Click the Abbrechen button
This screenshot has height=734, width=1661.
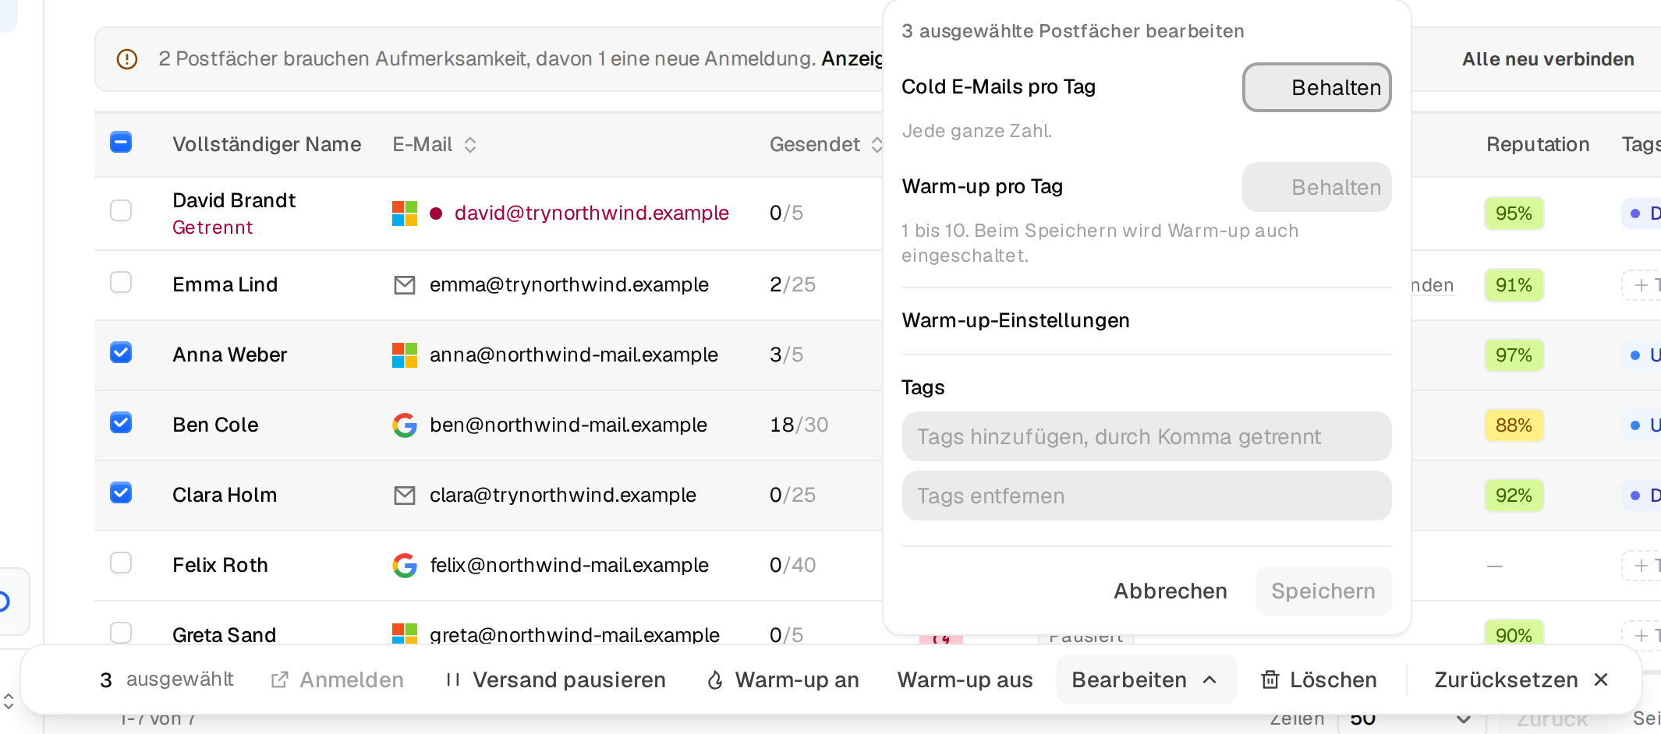tap(1170, 591)
